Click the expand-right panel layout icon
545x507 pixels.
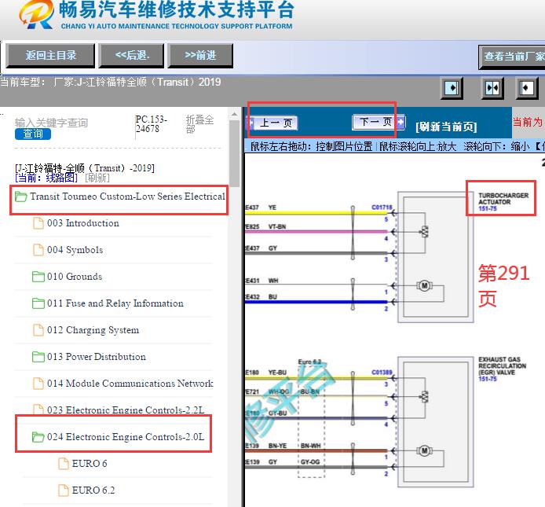click(526, 88)
